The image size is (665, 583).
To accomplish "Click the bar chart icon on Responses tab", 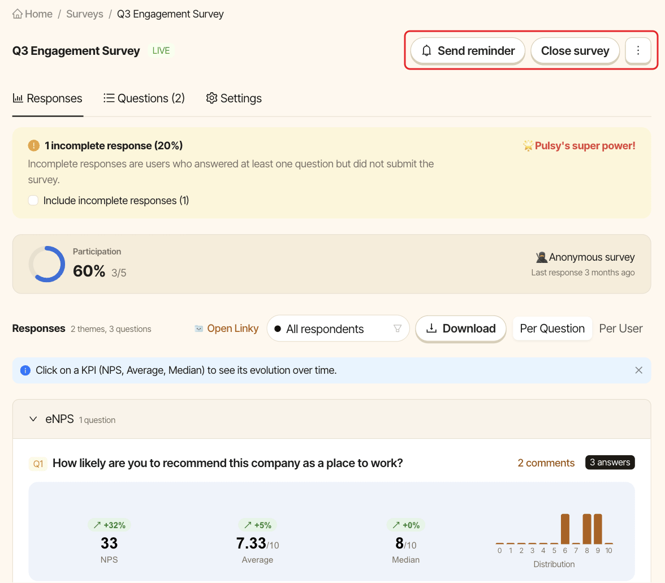I will pyautogui.click(x=18, y=98).
